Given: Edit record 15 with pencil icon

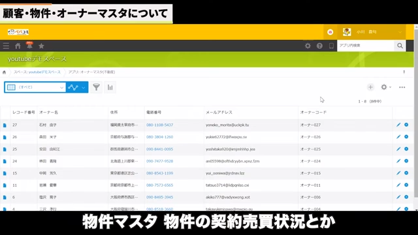Looking at the screenshot, I should pyautogui.click(x=398, y=173).
